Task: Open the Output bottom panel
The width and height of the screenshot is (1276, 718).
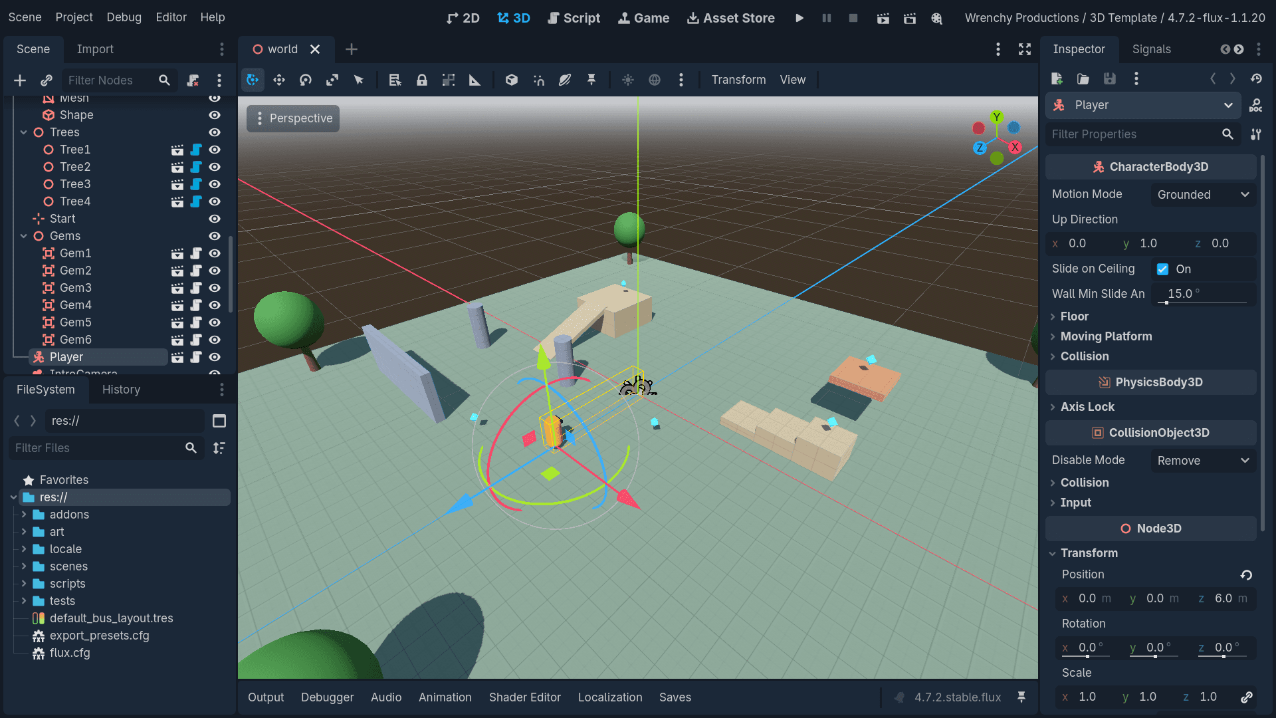Action: 266,697
